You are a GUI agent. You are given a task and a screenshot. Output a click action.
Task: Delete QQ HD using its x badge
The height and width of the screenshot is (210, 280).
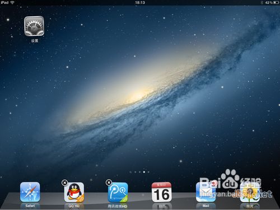click(64, 183)
